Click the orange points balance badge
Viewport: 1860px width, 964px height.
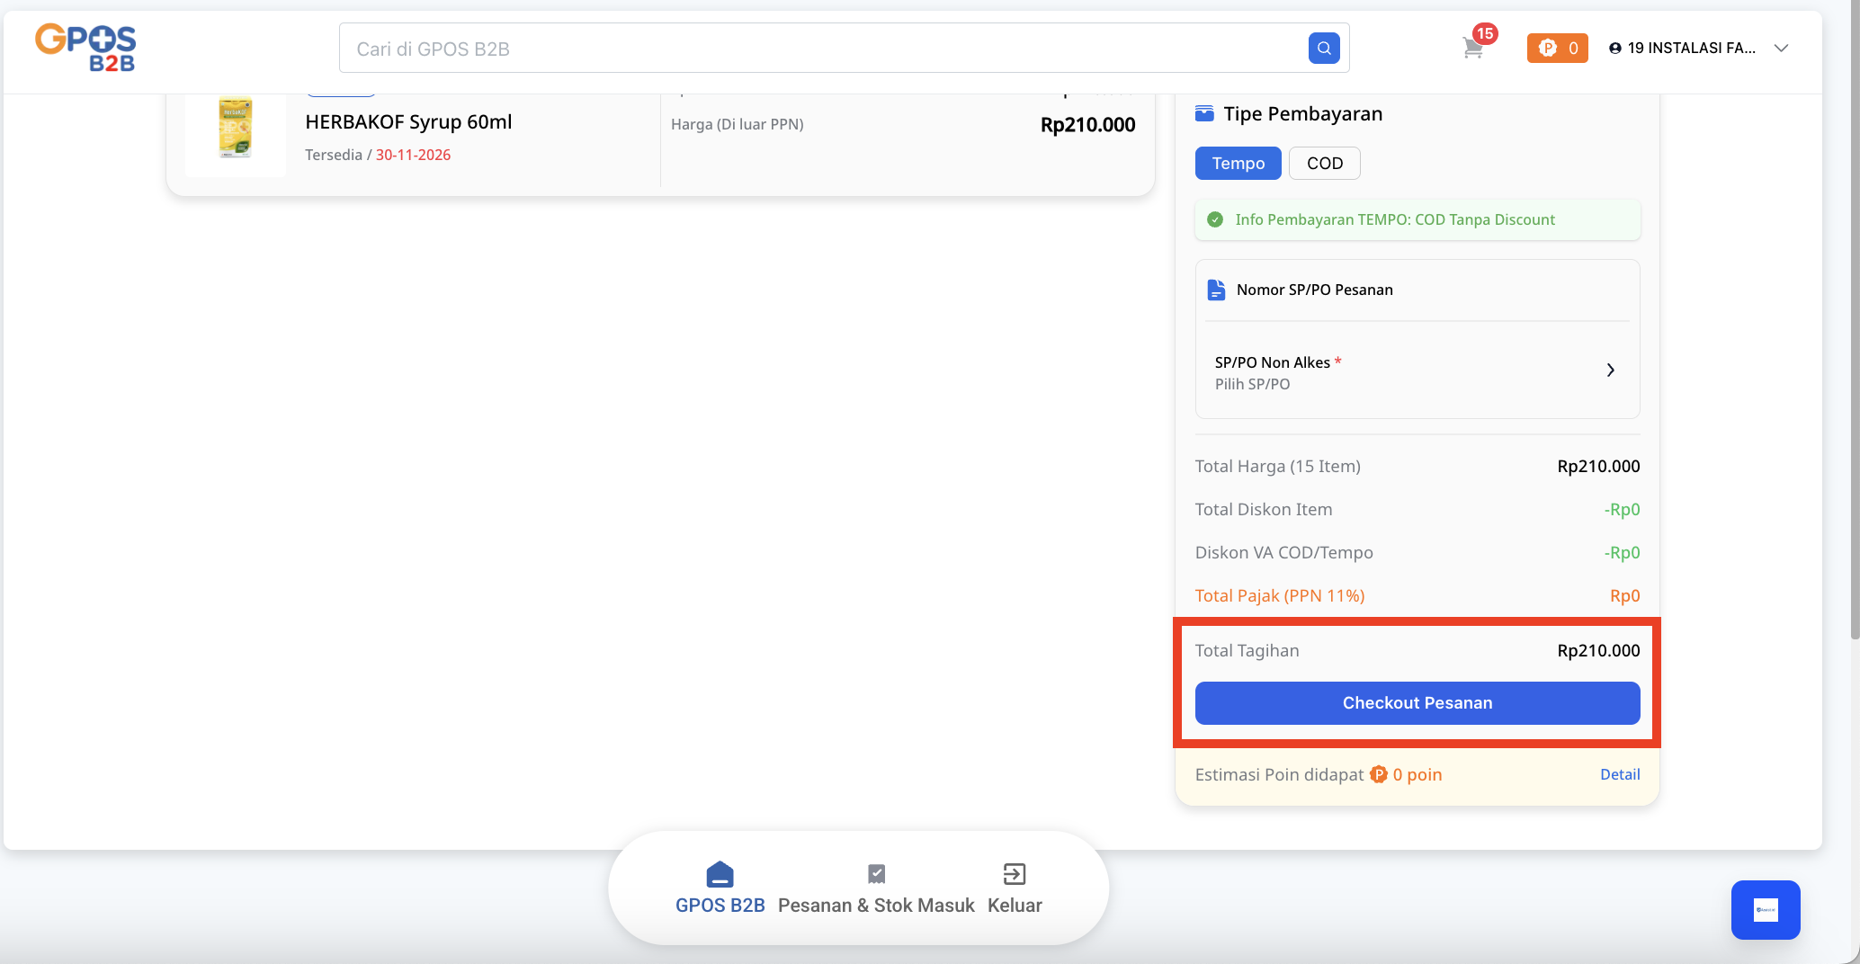click(1557, 49)
